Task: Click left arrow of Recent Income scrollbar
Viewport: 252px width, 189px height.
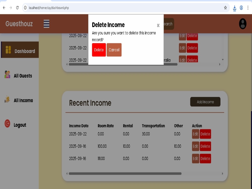Action: click(67, 174)
